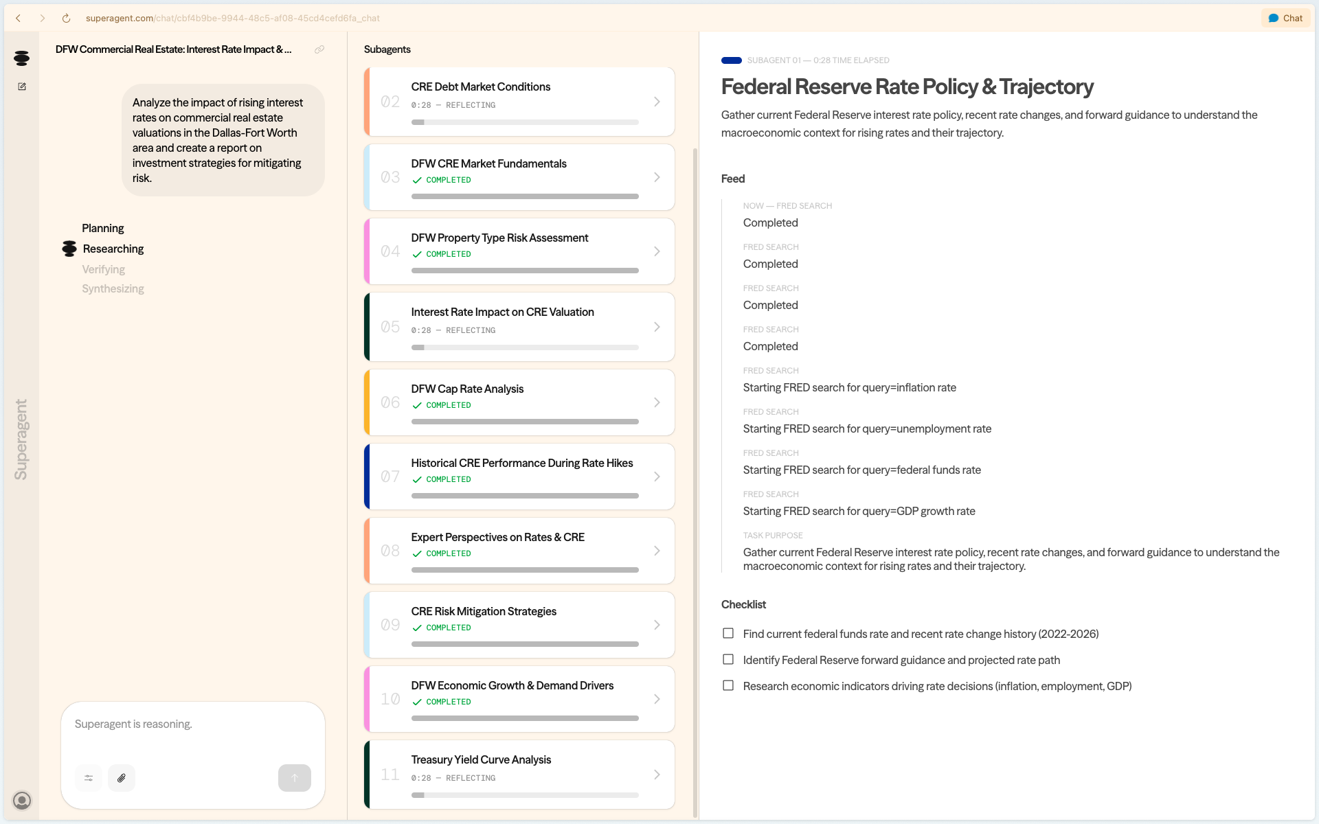Image resolution: width=1319 pixels, height=824 pixels.
Task: Tick 'Identify Federal Reserve forward guidance' checkbox
Action: point(728,659)
